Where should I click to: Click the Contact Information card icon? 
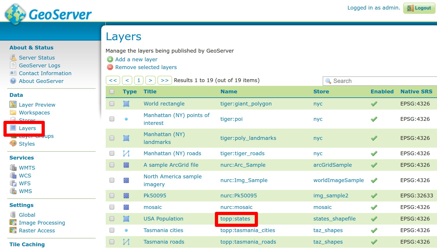[x=13, y=73]
